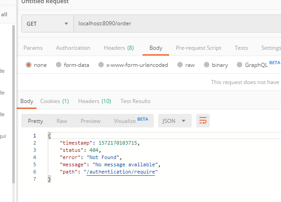The width and height of the screenshot is (281, 202).
Task: Choose GraphQL body type radio
Action: (240, 65)
